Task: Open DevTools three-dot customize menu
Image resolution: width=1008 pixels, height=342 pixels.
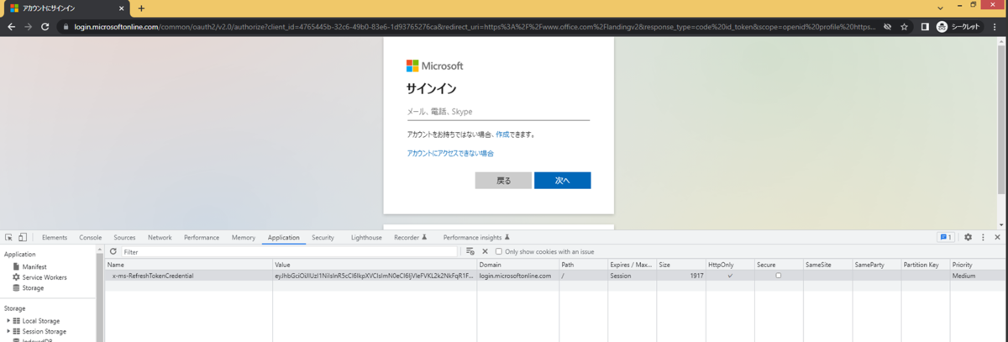Action: pyautogui.click(x=983, y=238)
